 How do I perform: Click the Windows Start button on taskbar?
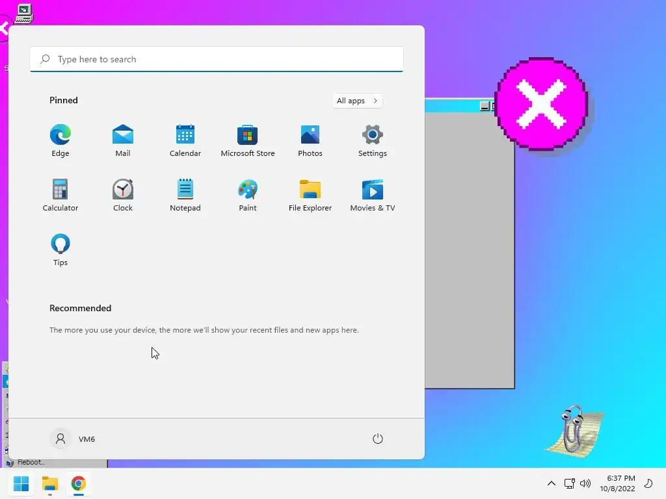tap(21, 483)
